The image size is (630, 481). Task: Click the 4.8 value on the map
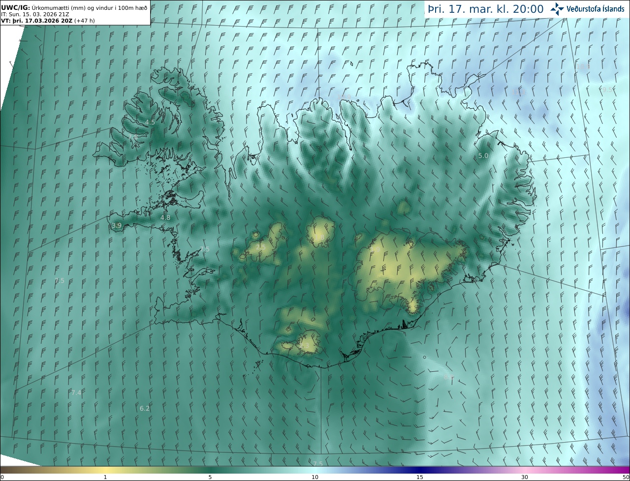click(165, 217)
